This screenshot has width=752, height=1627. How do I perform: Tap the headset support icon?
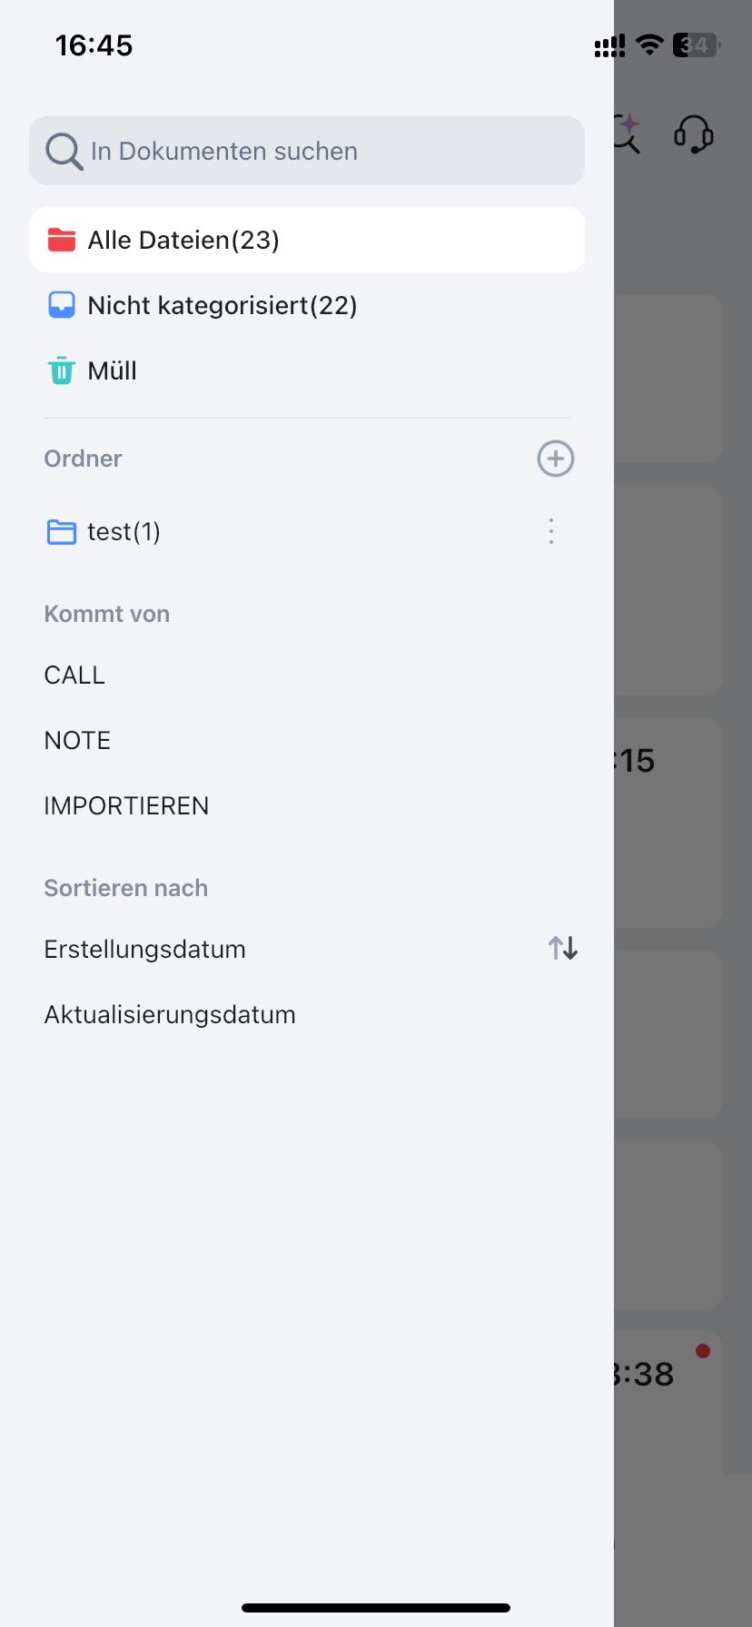[x=694, y=134]
